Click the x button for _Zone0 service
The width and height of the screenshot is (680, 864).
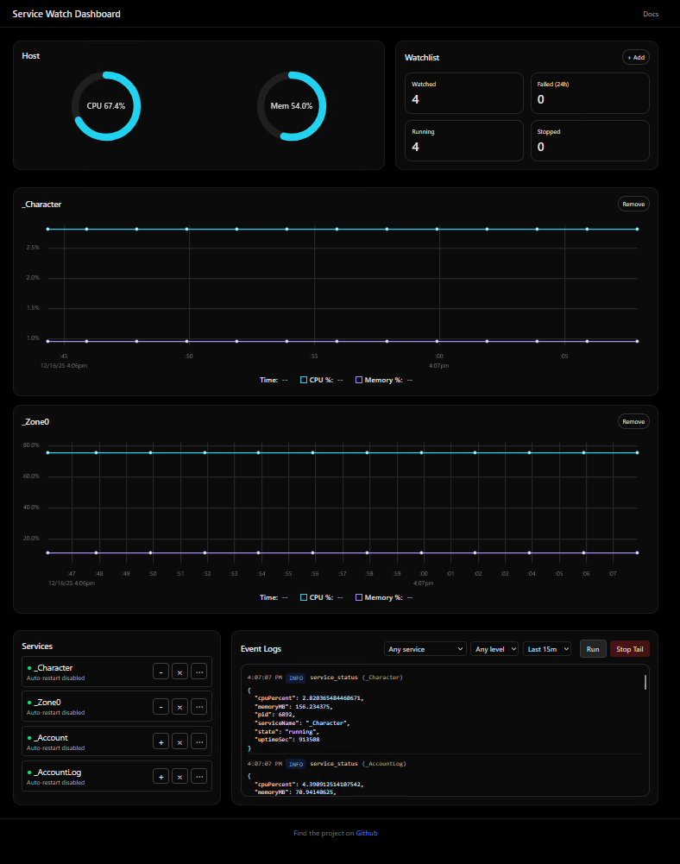[x=179, y=706]
